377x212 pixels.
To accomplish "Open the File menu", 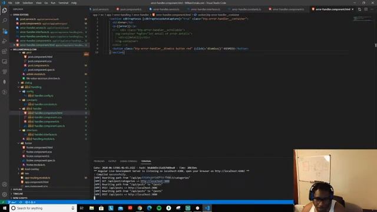I will click(10, 3).
